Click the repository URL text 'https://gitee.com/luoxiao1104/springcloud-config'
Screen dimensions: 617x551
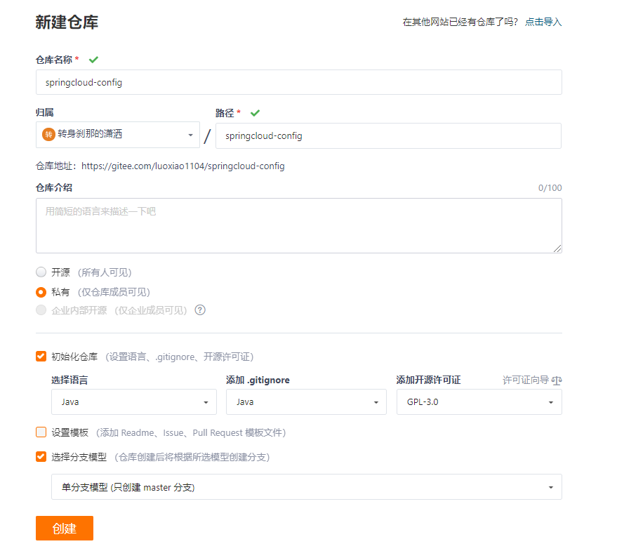[x=183, y=166]
